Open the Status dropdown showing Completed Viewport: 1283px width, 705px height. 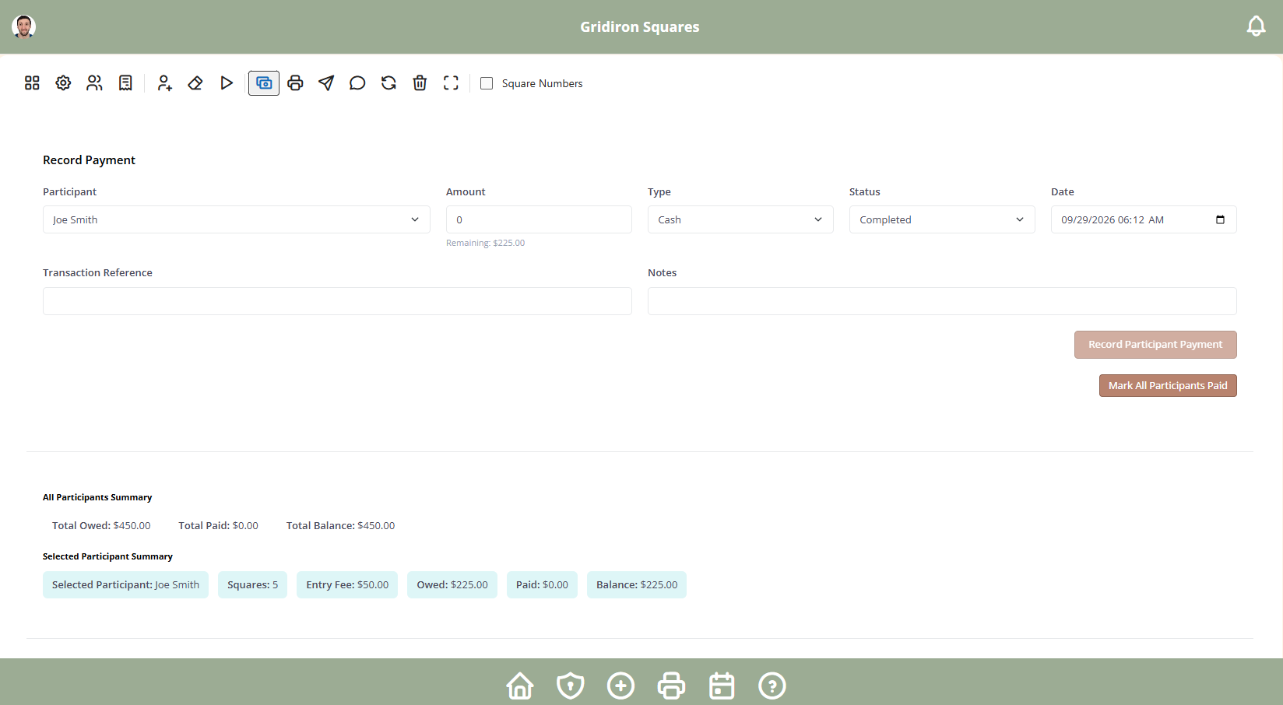click(x=942, y=219)
